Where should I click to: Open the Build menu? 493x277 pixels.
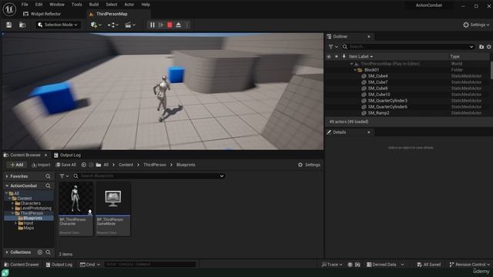(94, 5)
